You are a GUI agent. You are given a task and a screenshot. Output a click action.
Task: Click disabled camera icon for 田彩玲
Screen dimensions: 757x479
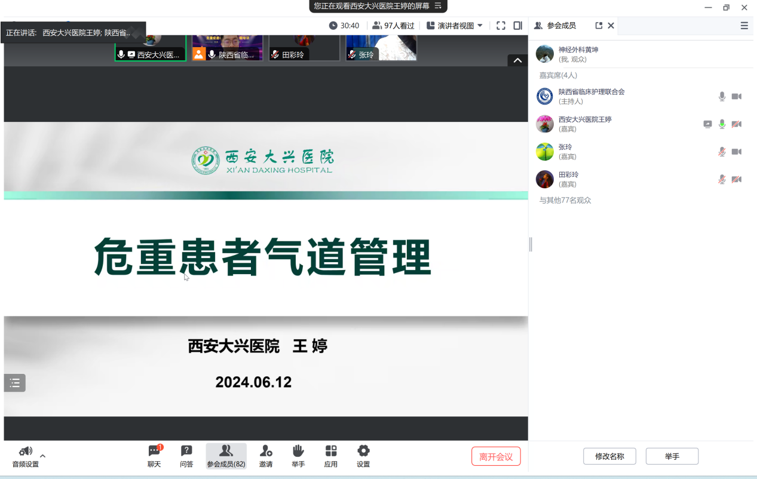coord(737,179)
